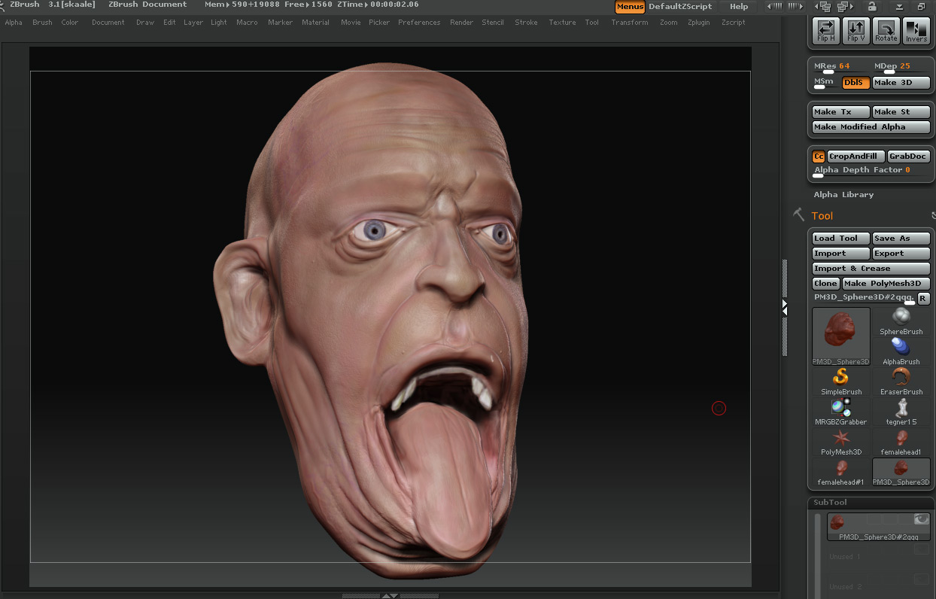The image size is (936, 599).
Task: Click the Export button
Action: (x=901, y=254)
